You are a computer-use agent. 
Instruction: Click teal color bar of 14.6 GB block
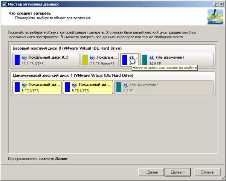point(145,60)
